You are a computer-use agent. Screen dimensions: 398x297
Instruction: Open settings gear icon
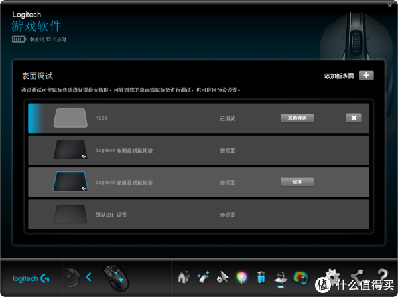click(332, 276)
